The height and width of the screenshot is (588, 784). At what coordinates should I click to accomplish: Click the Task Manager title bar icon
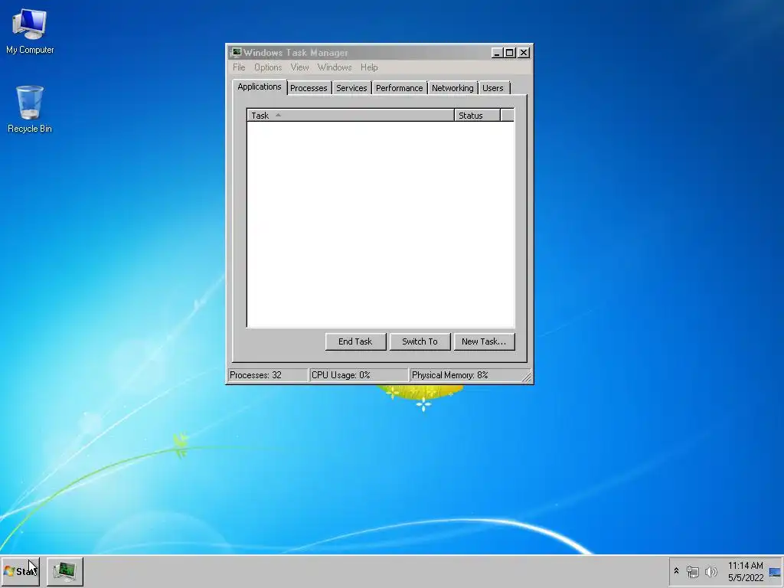pos(236,53)
